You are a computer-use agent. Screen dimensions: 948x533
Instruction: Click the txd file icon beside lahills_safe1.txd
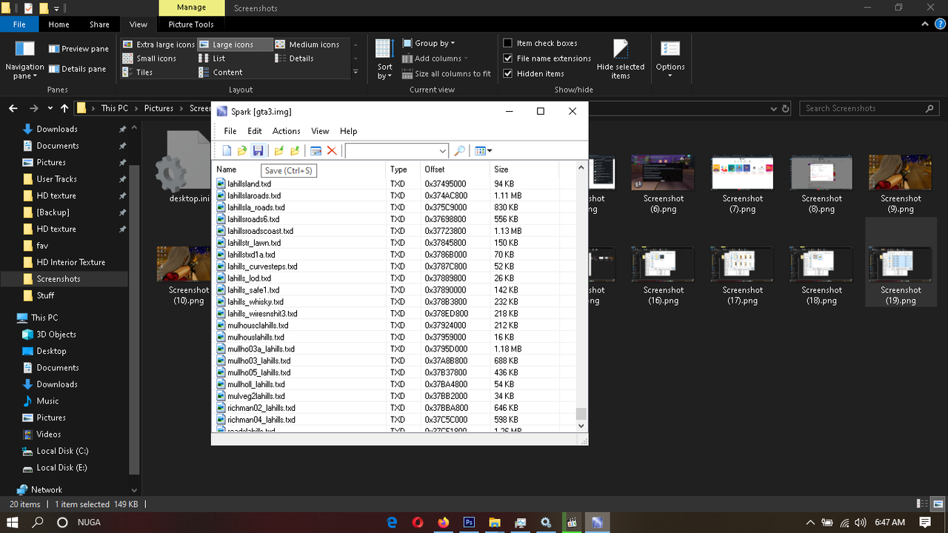(221, 290)
